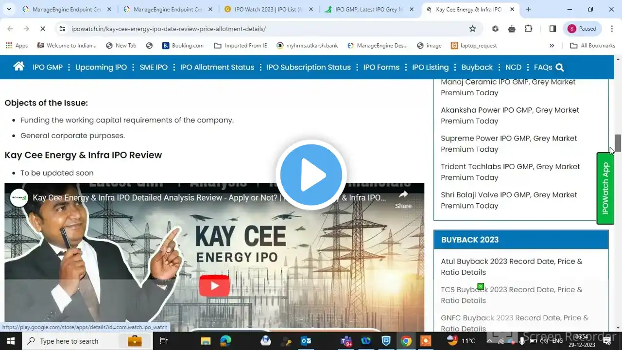Click the Share arrow on the video

point(403,199)
